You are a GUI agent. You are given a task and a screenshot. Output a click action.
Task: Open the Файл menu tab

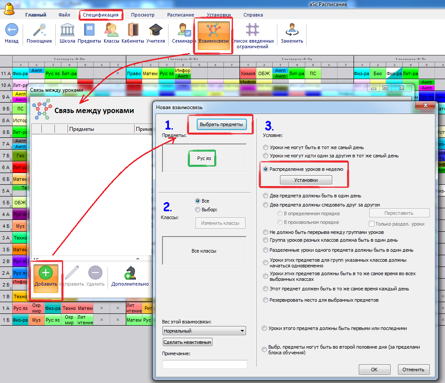(x=64, y=15)
